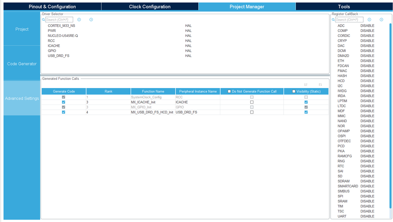Click Peripheral Instance Name column header
The width and height of the screenshot is (393, 222).
click(x=198, y=91)
